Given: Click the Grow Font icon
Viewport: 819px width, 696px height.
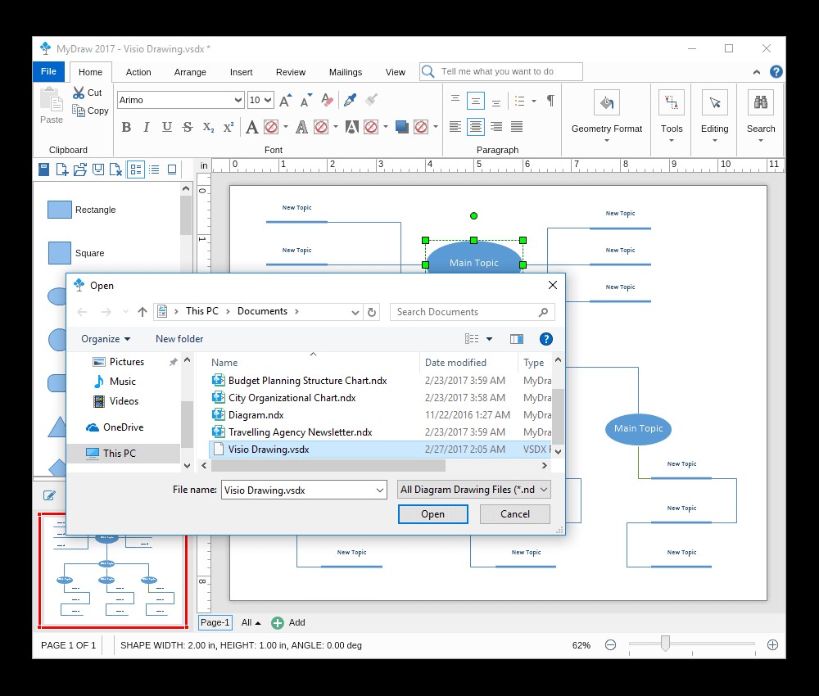Looking at the screenshot, I should coord(285,100).
